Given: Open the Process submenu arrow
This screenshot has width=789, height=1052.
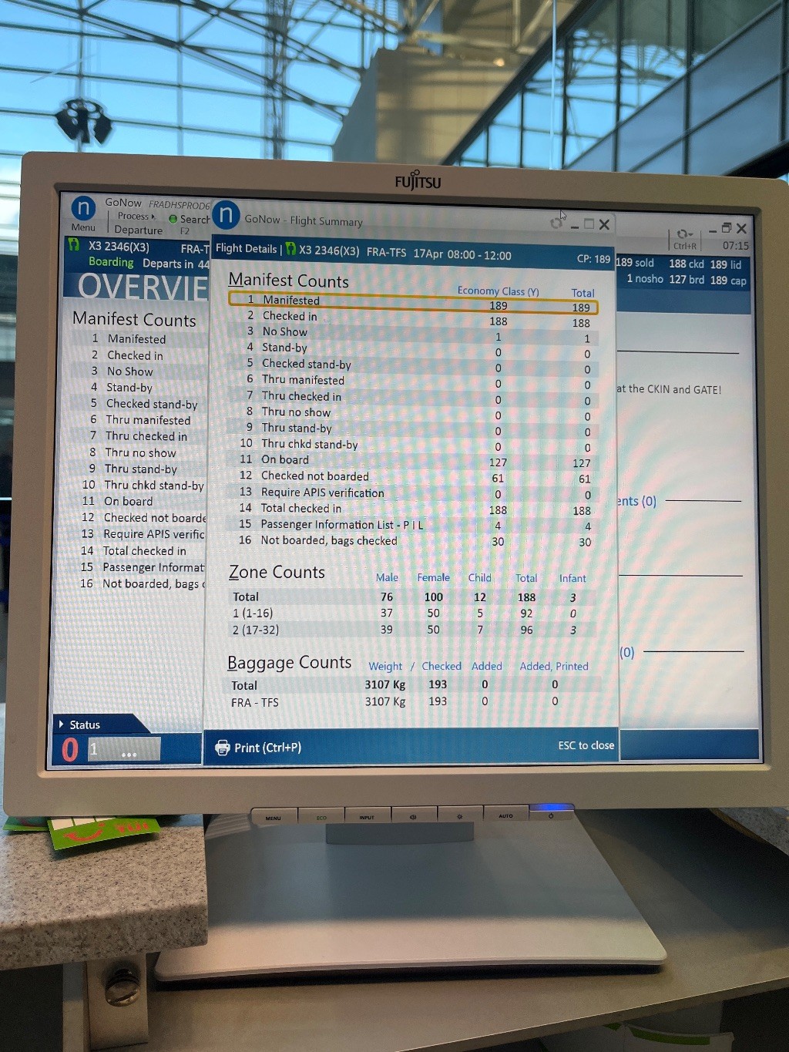Looking at the screenshot, I should (x=153, y=217).
